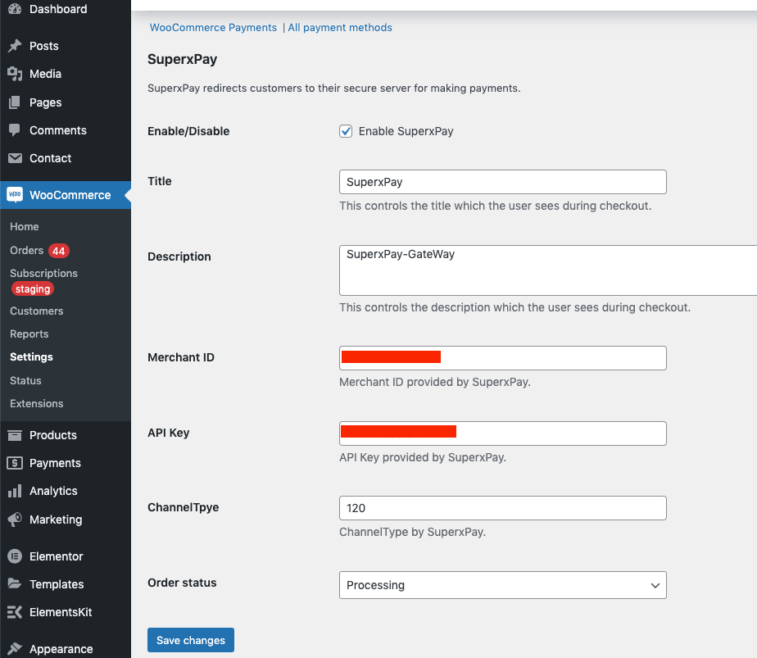757x658 pixels.
Task: Open the Products menu
Action: point(53,435)
